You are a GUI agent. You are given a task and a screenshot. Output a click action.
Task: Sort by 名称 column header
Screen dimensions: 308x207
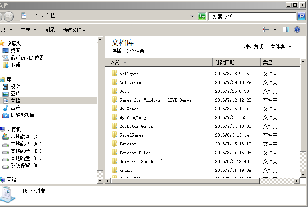click(159, 62)
